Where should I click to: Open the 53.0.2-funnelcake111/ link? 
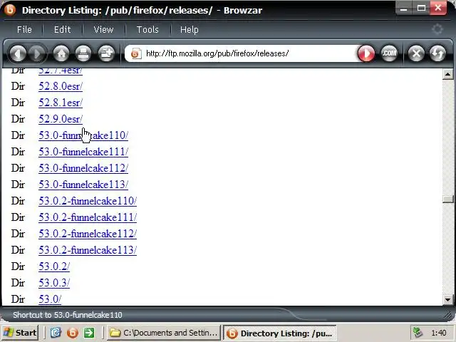point(88,217)
